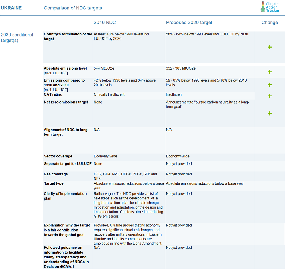The height and width of the screenshot is (269, 285).
Task: Click the 'Sector coverage' row label
Action: [58, 156]
